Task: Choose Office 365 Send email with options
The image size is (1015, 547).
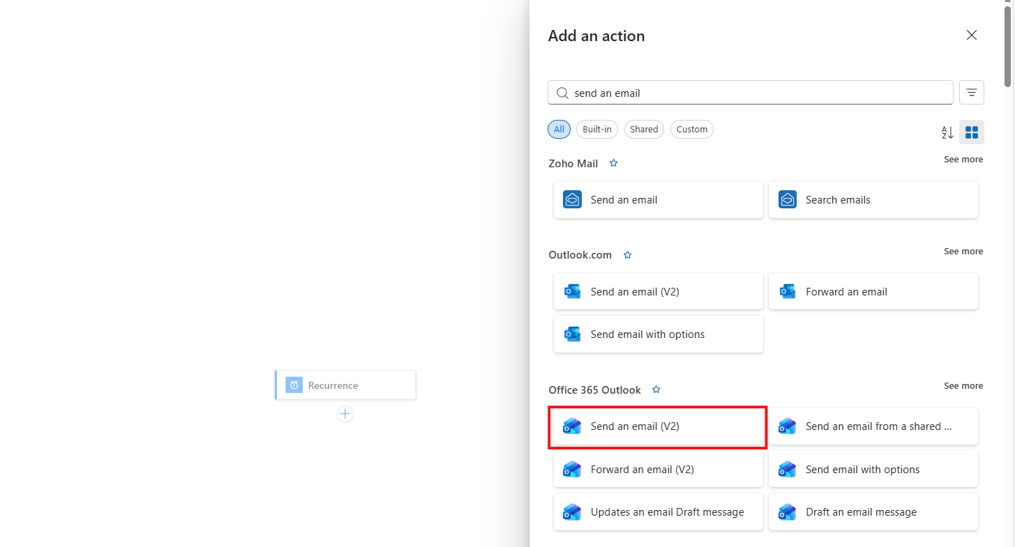Action: click(873, 470)
